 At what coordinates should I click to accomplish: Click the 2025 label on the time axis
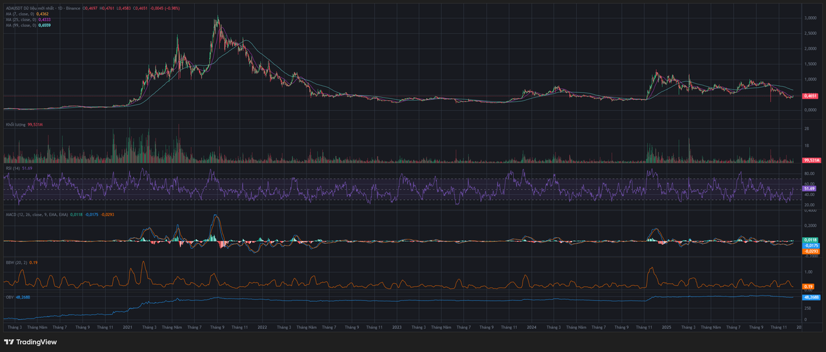[x=667, y=328]
